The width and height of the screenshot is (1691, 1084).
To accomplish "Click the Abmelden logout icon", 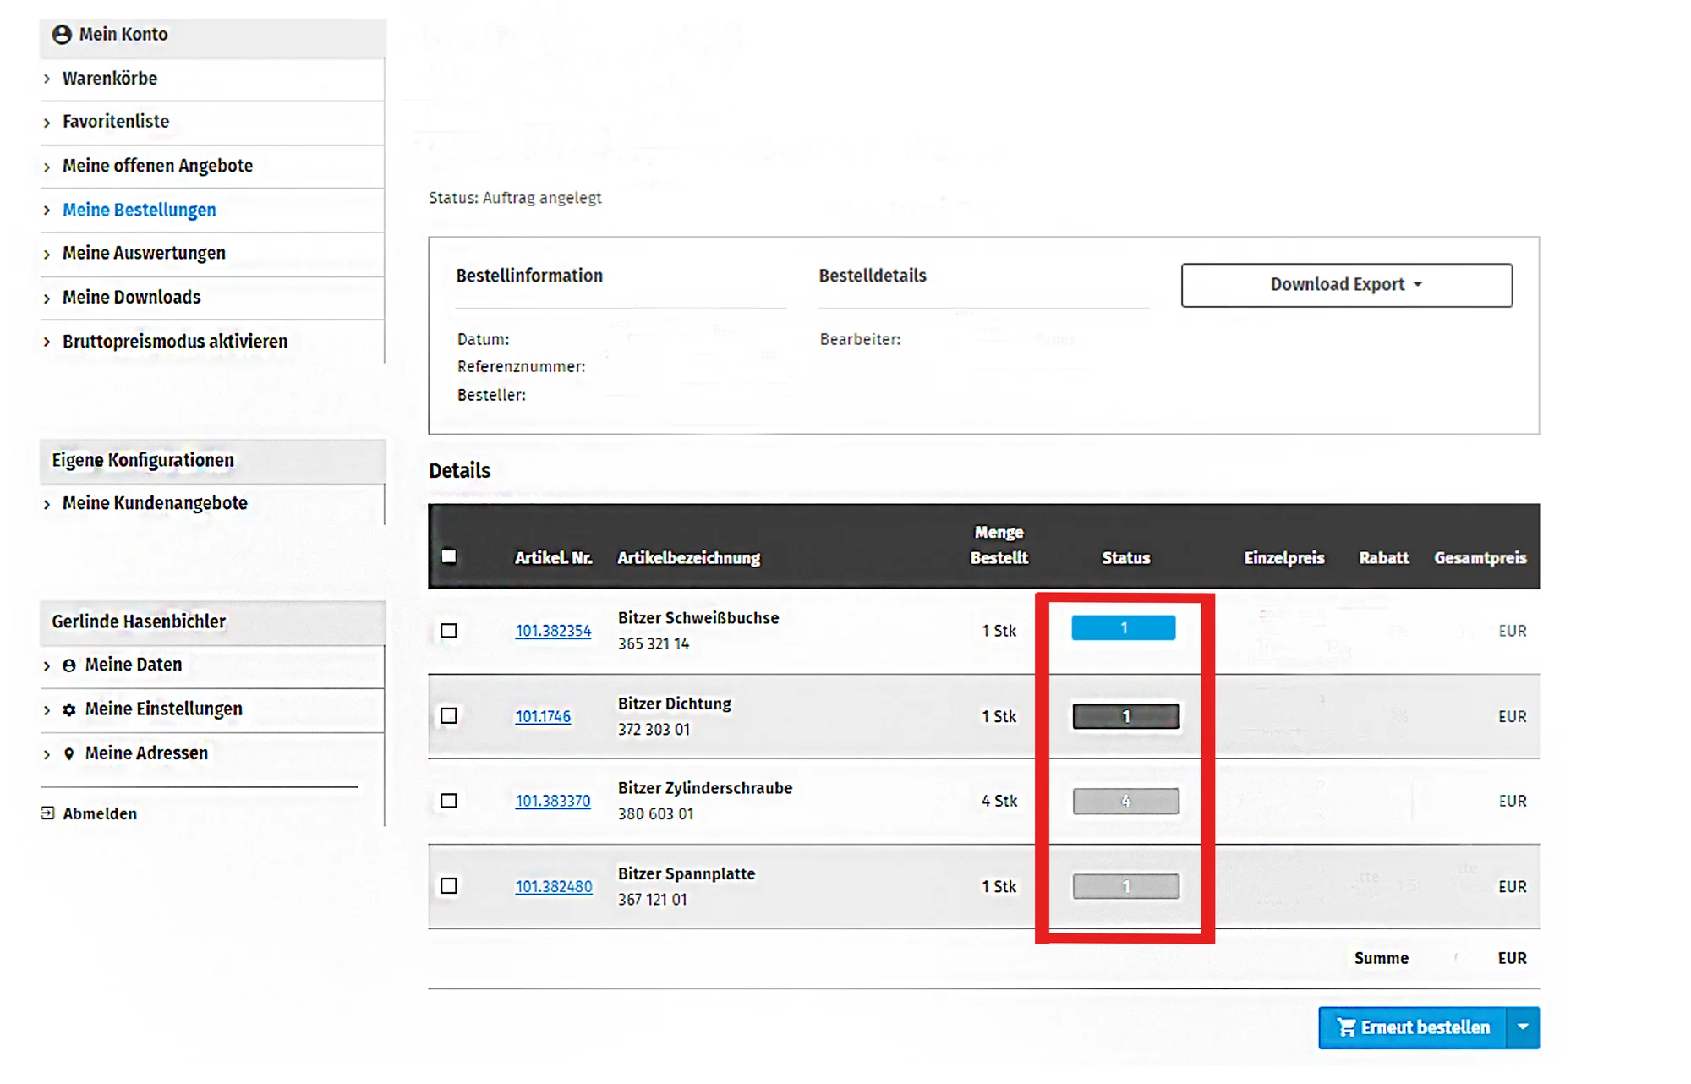I will (48, 813).
